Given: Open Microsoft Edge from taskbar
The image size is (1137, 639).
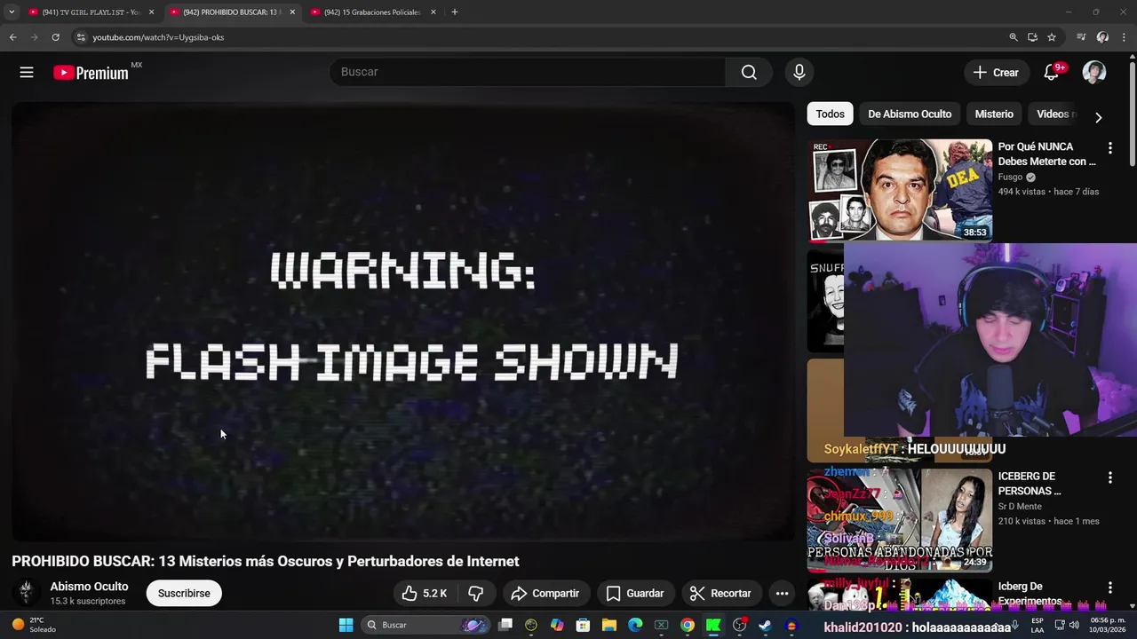Looking at the screenshot, I should click(635, 625).
